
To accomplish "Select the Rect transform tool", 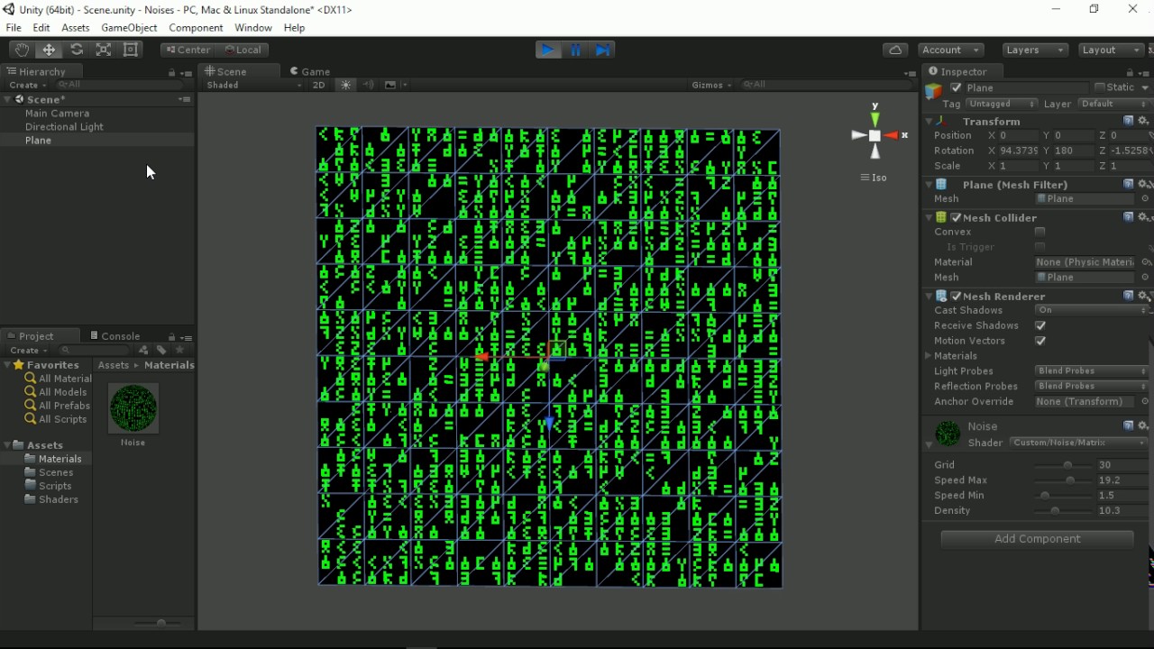I will click(x=131, y=50).
